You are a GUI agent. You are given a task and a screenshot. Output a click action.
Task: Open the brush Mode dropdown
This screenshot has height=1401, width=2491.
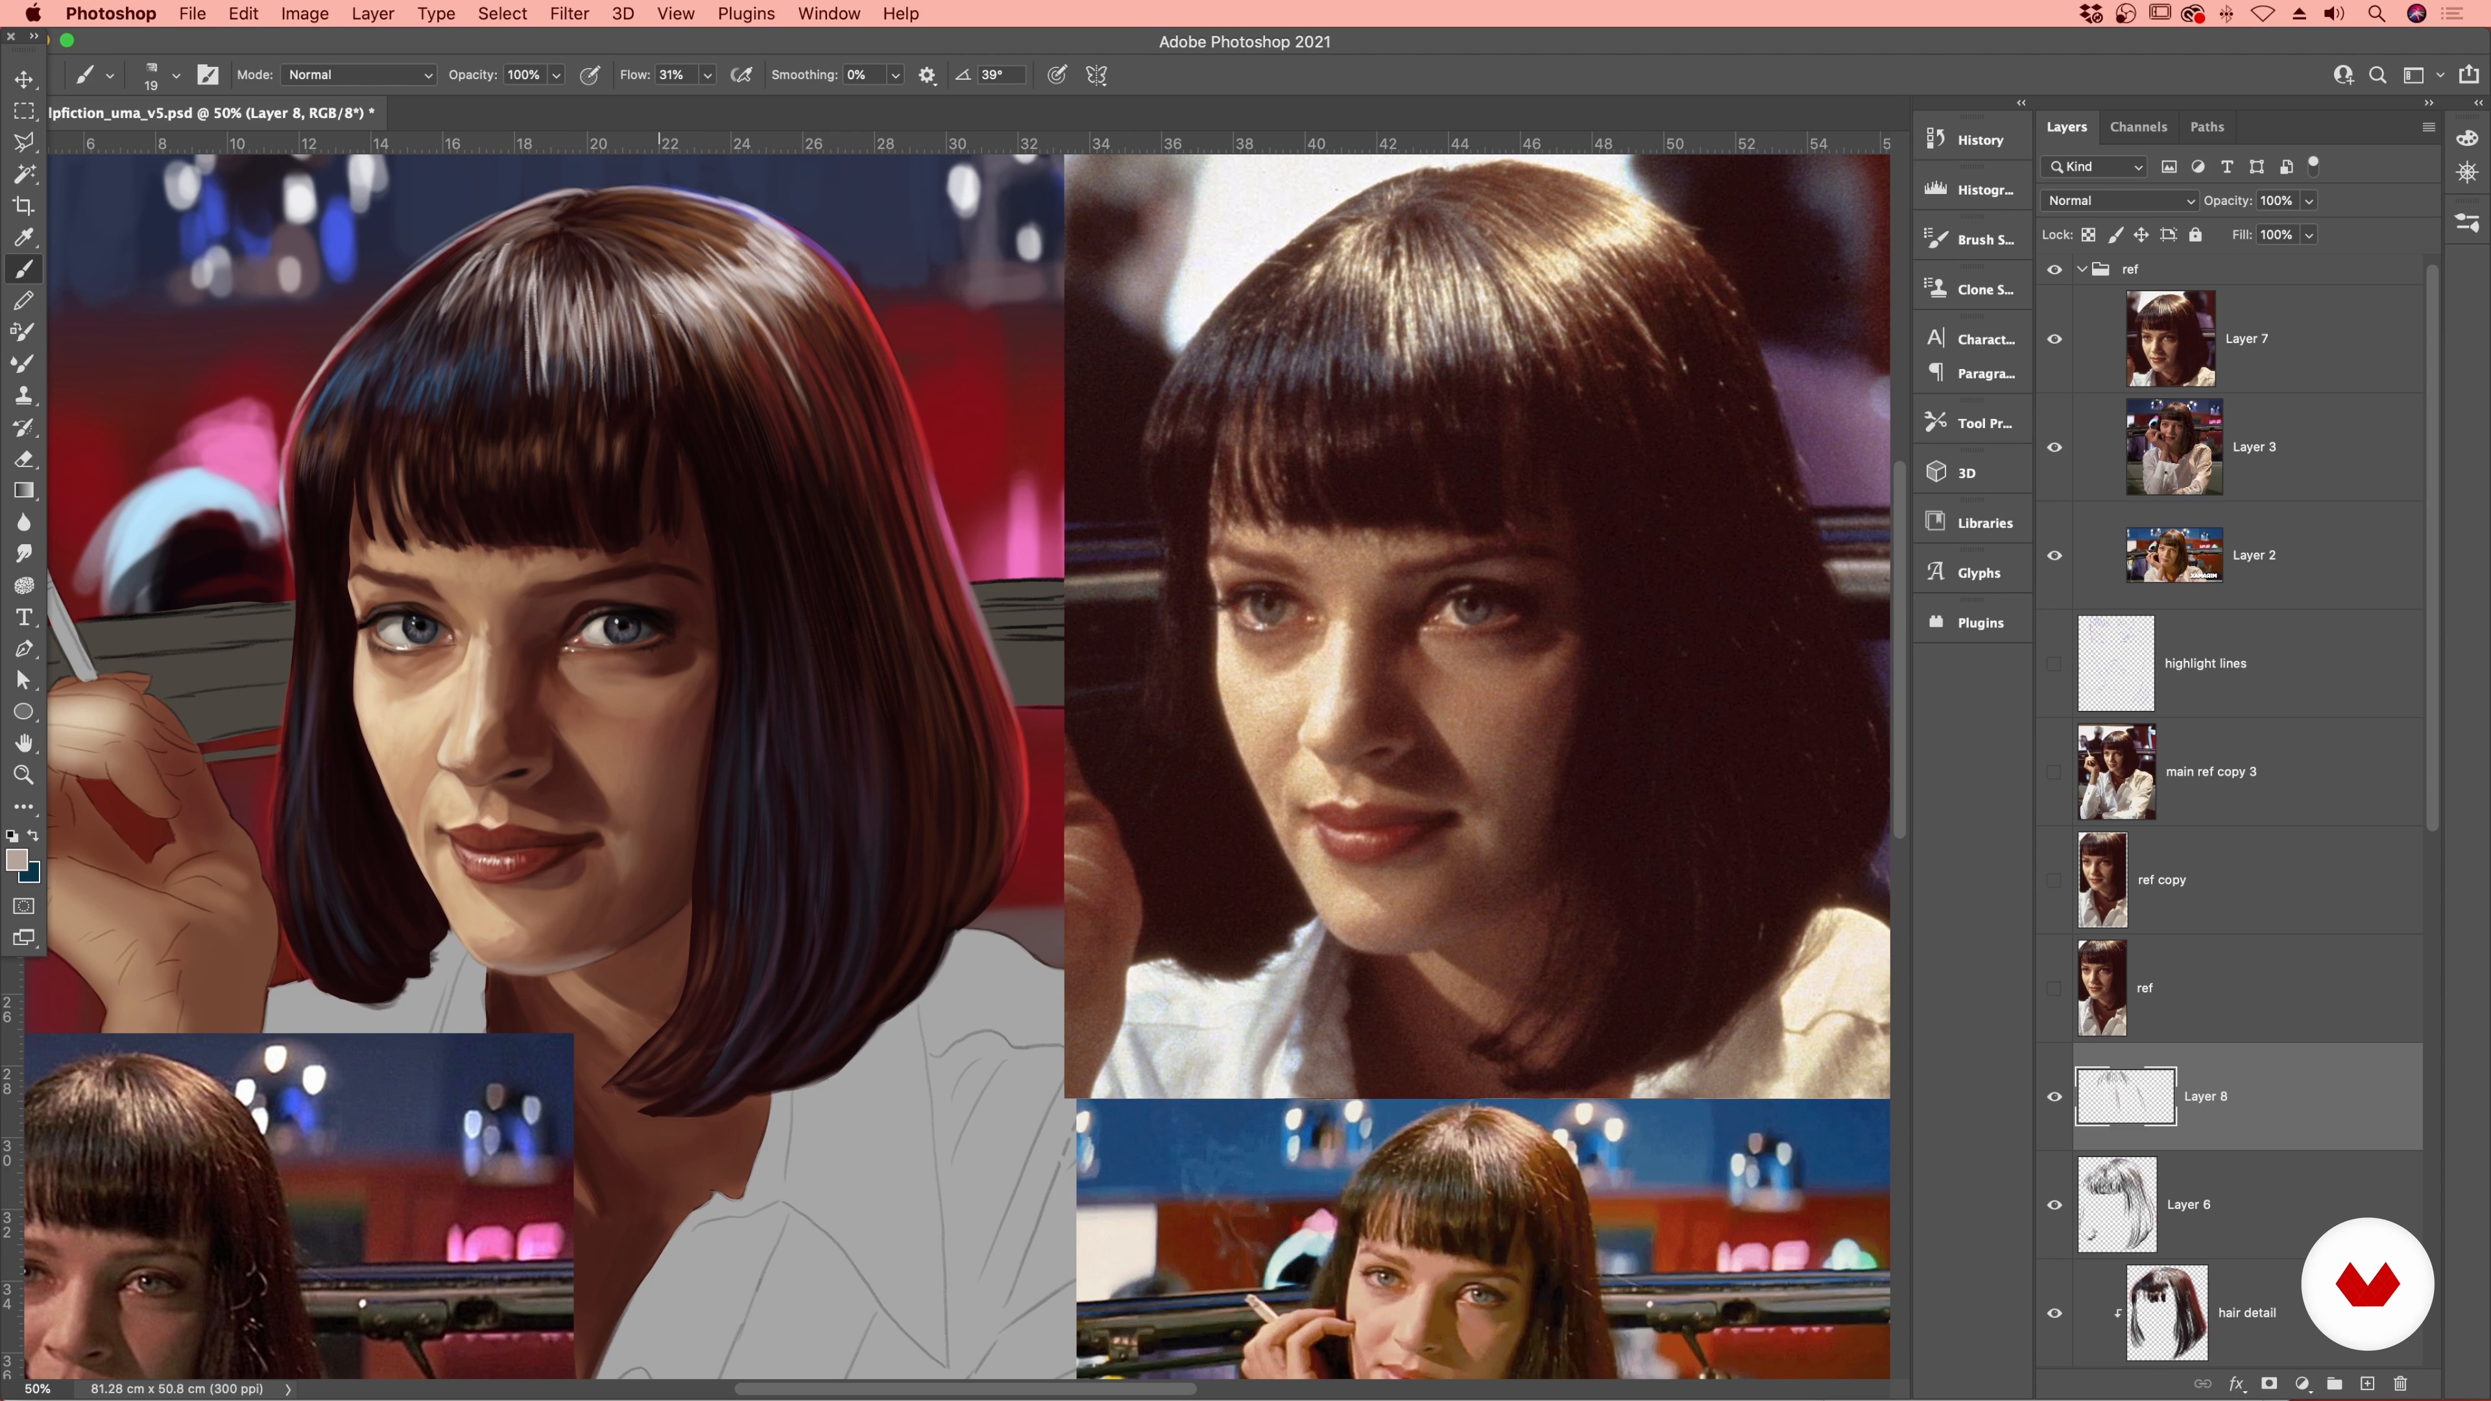coord(359,75)
